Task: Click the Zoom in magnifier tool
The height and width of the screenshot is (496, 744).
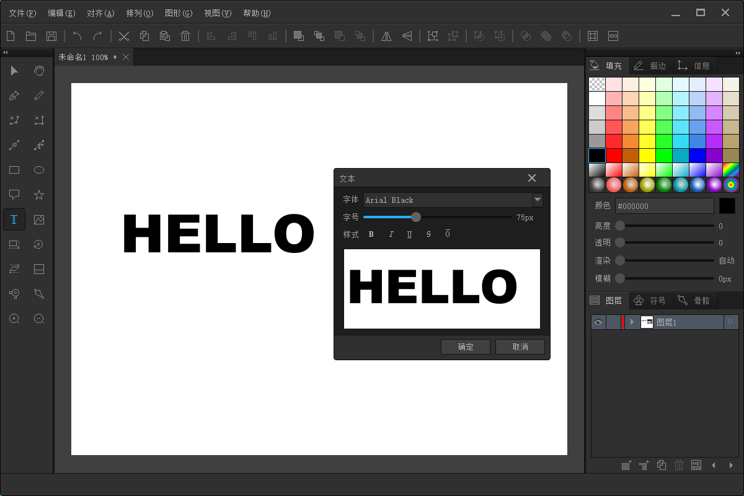Action: pyautogui.click(x=14, y=319)
